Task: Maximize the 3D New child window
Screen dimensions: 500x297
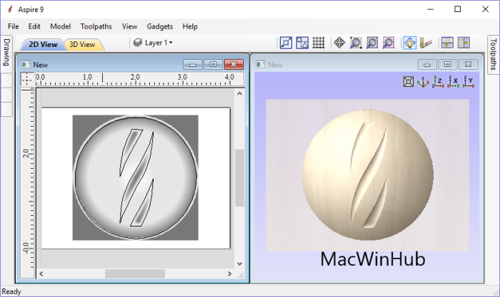Action: tap(448, 65)
